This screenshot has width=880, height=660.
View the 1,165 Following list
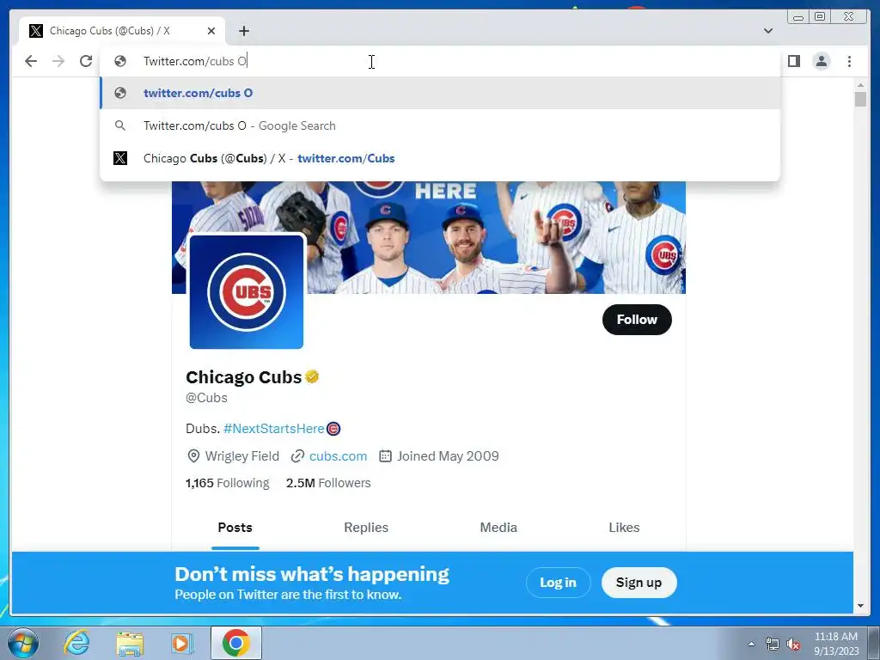pos(227,483)
